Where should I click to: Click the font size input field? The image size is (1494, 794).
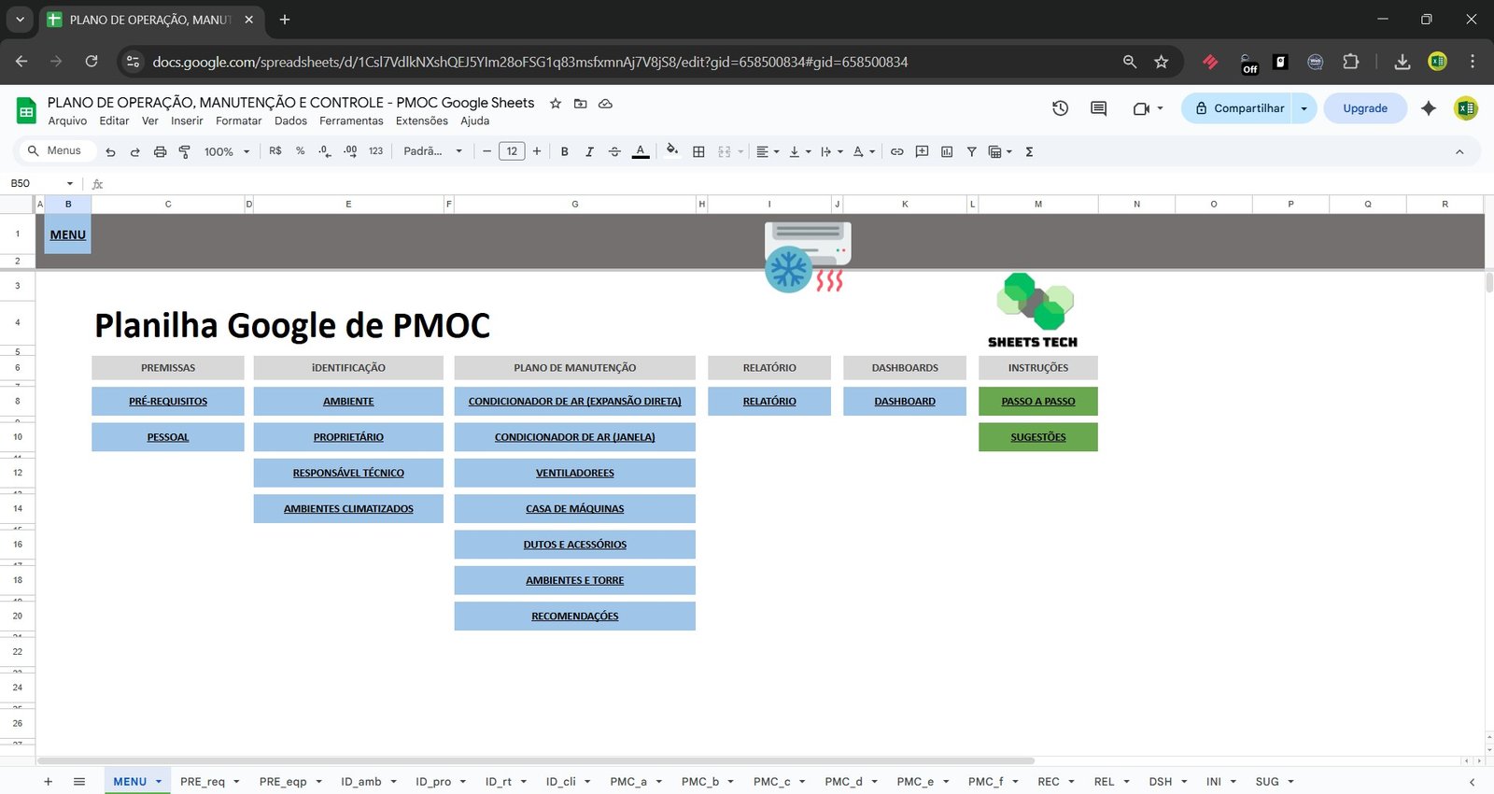tap(512, 151)
